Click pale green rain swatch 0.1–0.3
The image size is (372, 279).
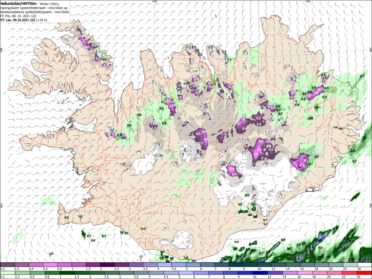click(8, 273)
